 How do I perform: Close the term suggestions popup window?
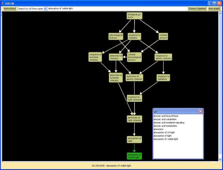pos(200,111)
